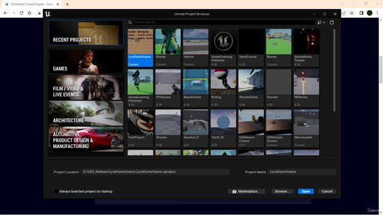The image size is (383, 215).
Task: Click the search magnifier icon above projects
Action: click(x=130, y=23)
